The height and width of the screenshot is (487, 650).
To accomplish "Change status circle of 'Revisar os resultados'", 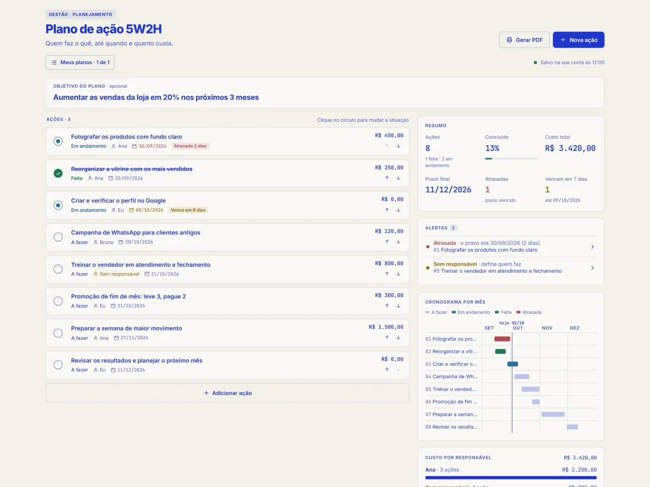I will [x=58, y=365].
